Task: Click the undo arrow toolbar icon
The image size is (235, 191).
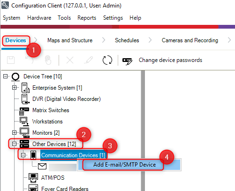Action: click(30, 60)
